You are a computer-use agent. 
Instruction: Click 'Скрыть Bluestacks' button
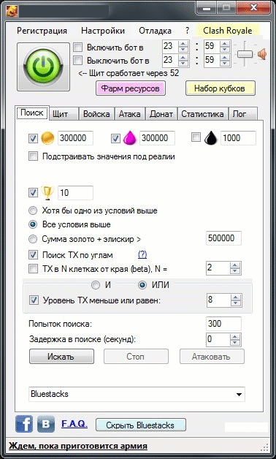141,425
